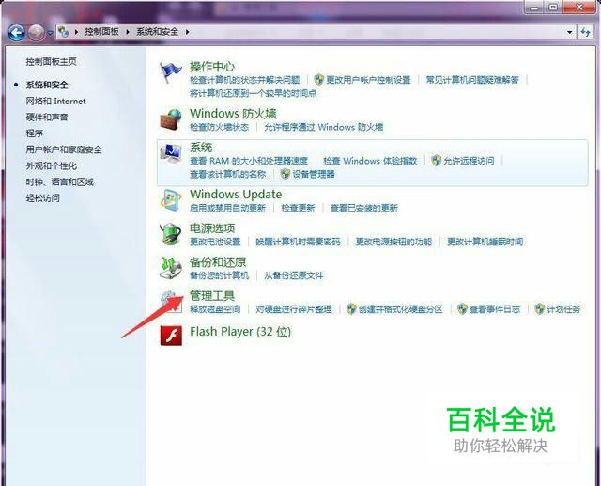601x486 pixels.
Task: Open 轻松访问 in sidebar
Action: tap(43, 198)
